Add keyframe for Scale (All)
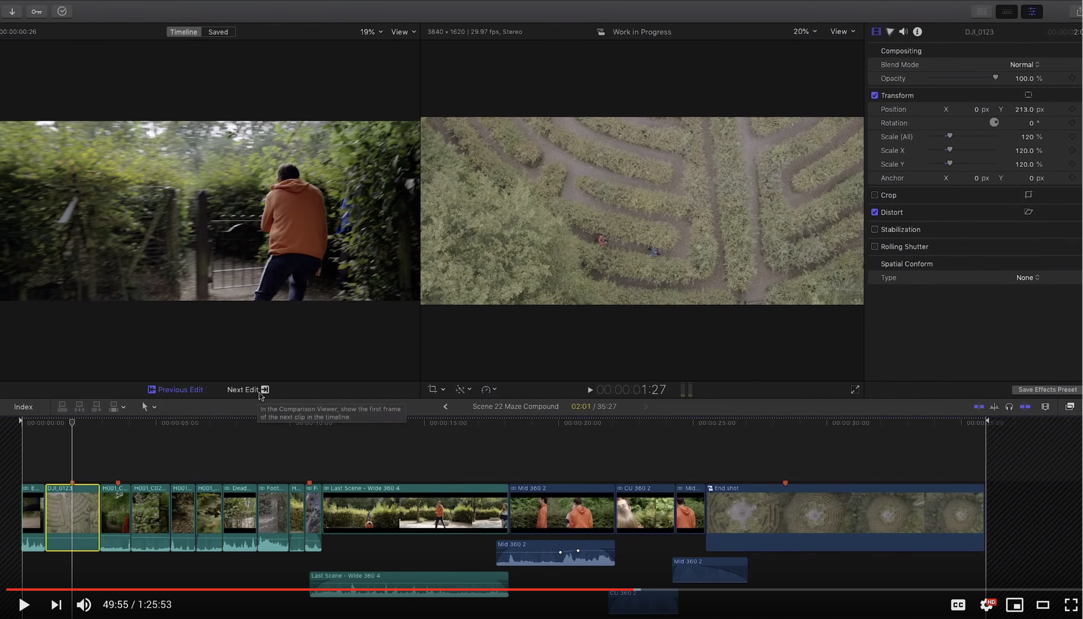This screenshot has height=619, width=1083. click(1072, 137)
